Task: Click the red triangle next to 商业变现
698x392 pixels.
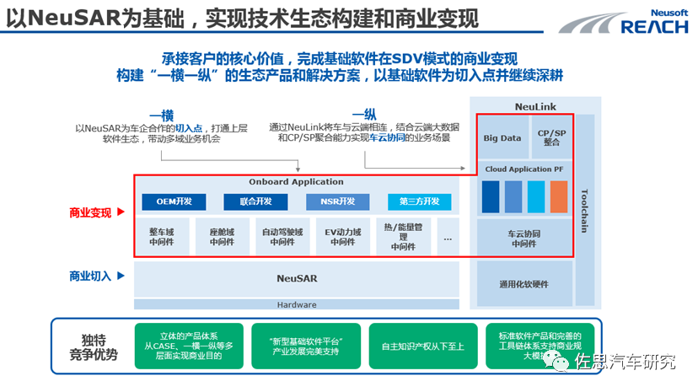Action: [x=121, y=212]
